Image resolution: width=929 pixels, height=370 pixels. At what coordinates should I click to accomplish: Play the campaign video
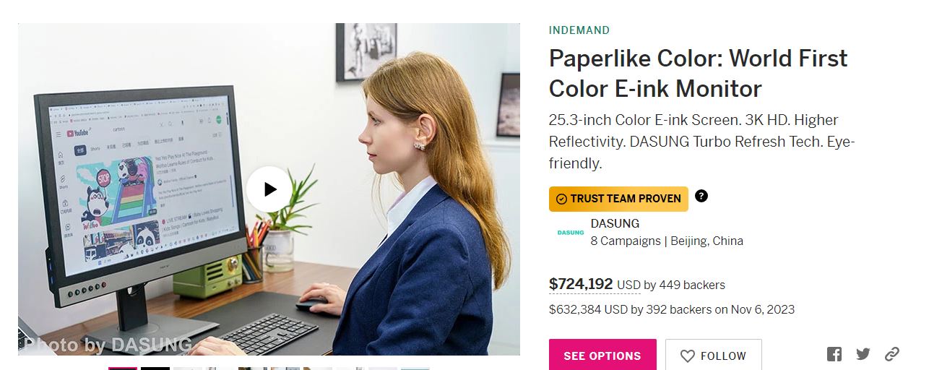tap(269, 189)
